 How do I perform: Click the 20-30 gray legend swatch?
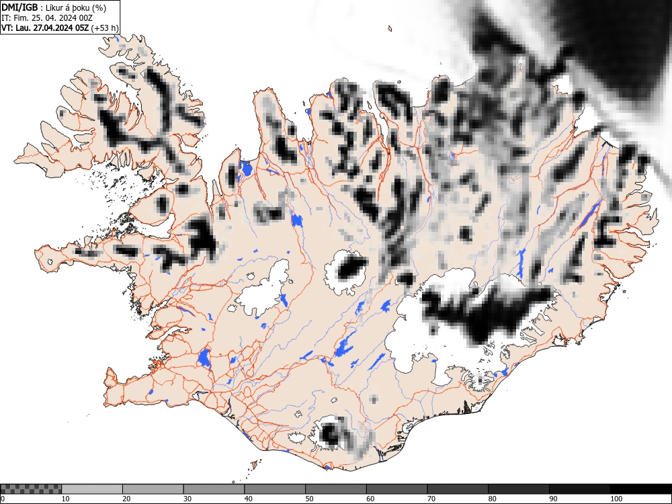point(153,489)
